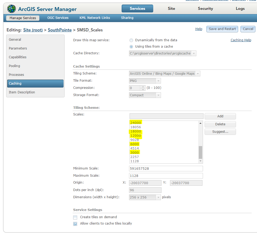Open the Tiling Scheme dropdown

click(x=198, y=74)
